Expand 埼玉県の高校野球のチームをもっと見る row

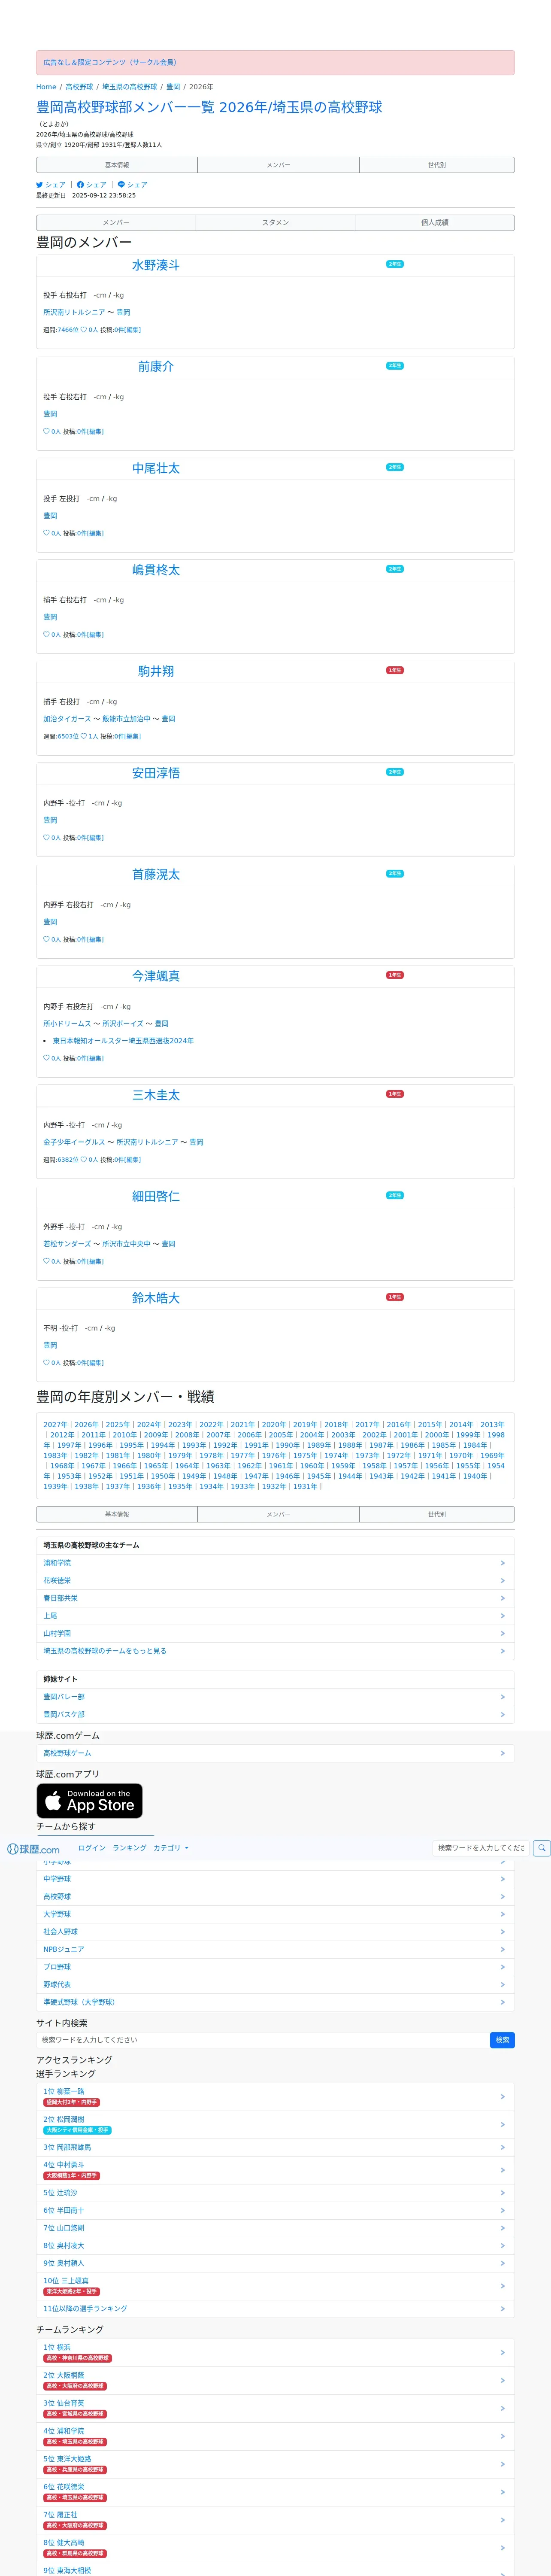point(275,1651)
